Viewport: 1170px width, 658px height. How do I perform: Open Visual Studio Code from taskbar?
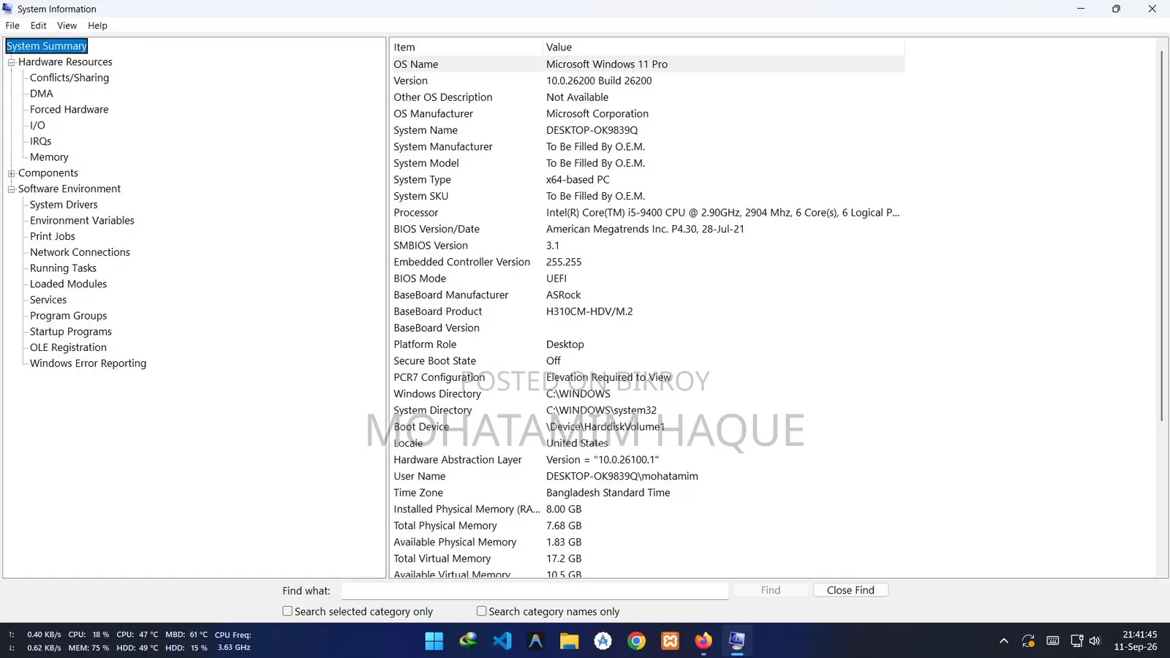502,641
